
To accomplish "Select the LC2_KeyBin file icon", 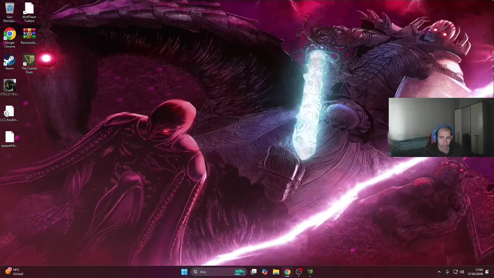I will coord(10,114).
